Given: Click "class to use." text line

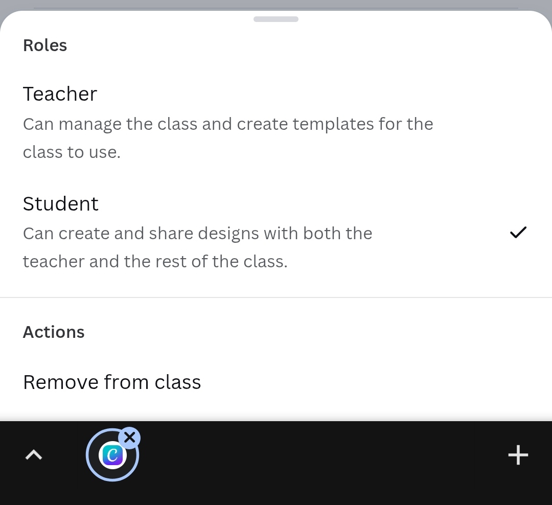Looking at the screenshot, I should [72, 152].
